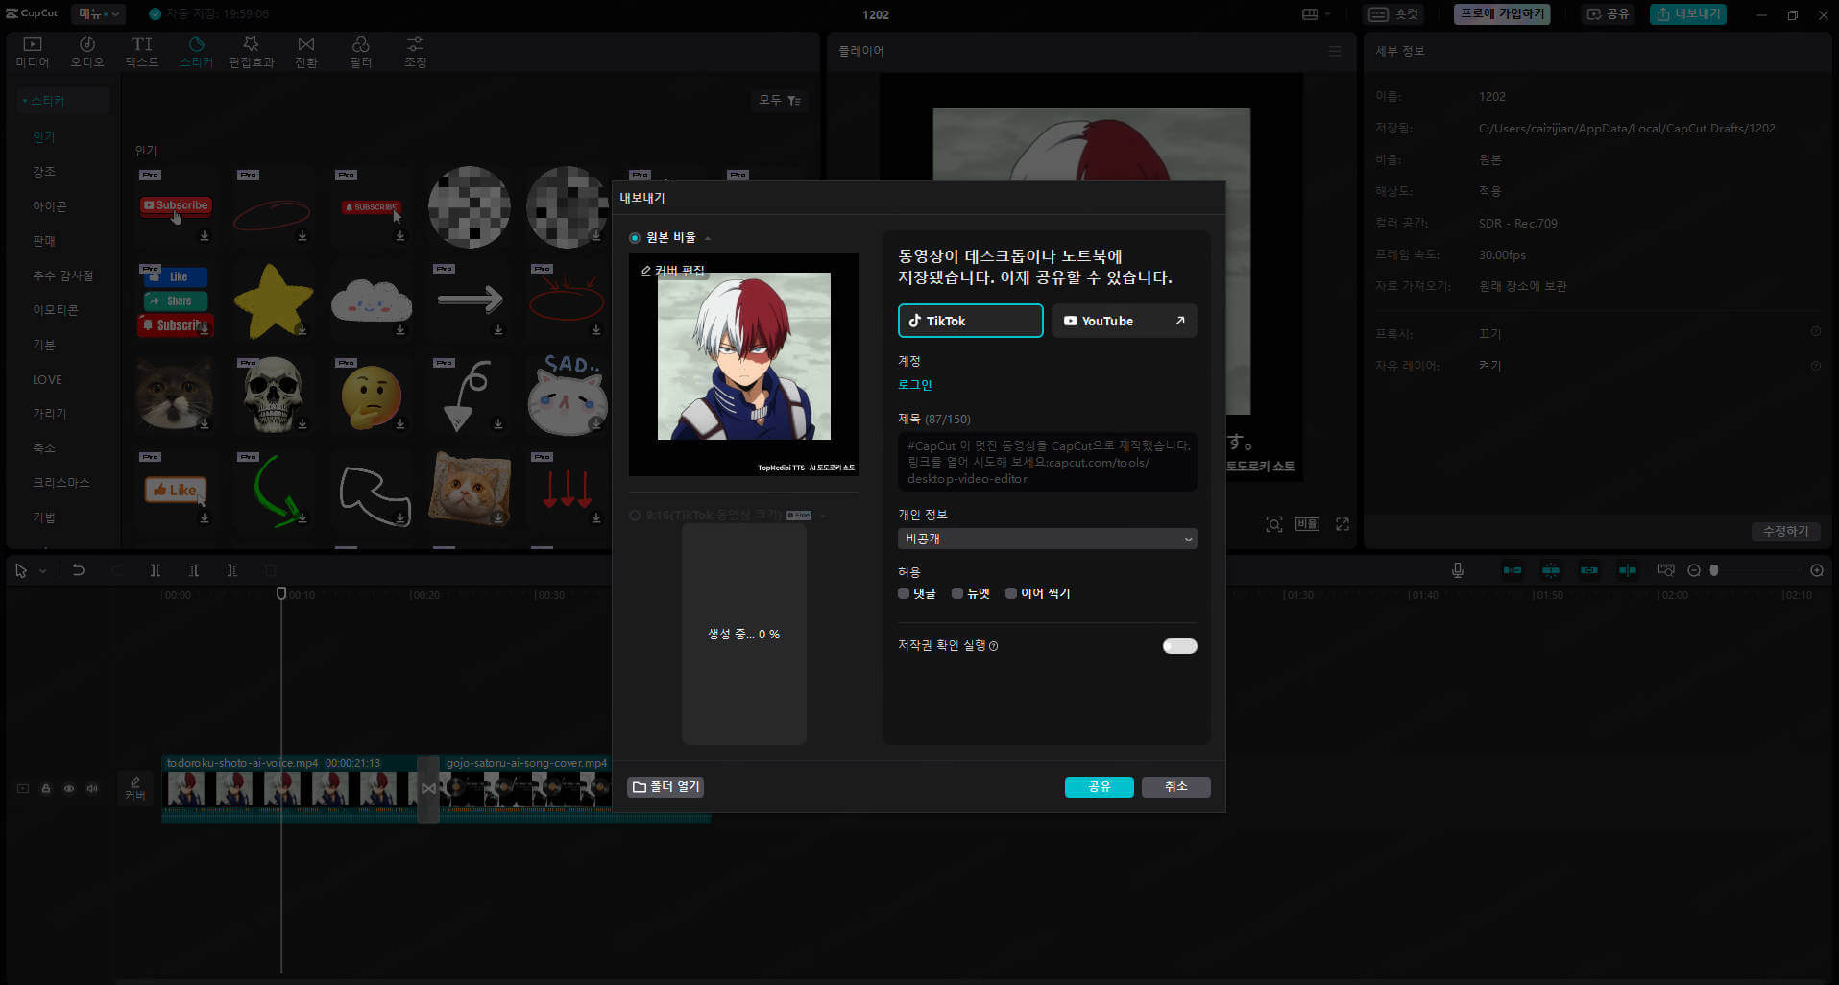The width and height of the screenshot is (1839, 985).
Task: Click the split clip icon
Action: click(156, 570)
